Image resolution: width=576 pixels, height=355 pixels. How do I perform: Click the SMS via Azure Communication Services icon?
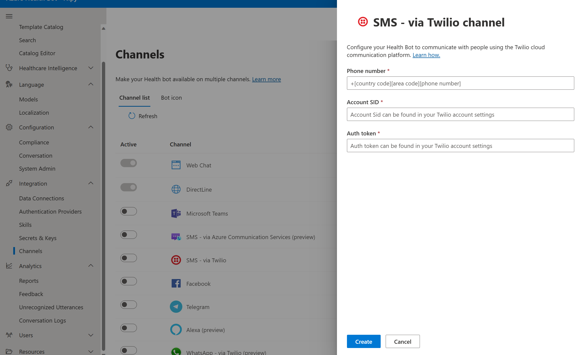pyautogui.click(x=176, y=237)
